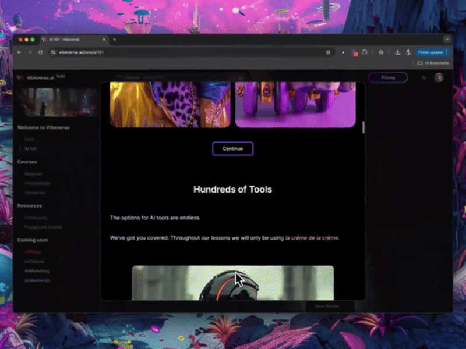The width and height of the screenshot is (466, 349).
Task: Click the la crème de la crème text
Action: [312, 238]
